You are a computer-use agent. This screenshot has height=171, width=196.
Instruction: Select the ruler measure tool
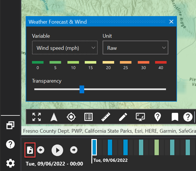[x=106, y=117]
